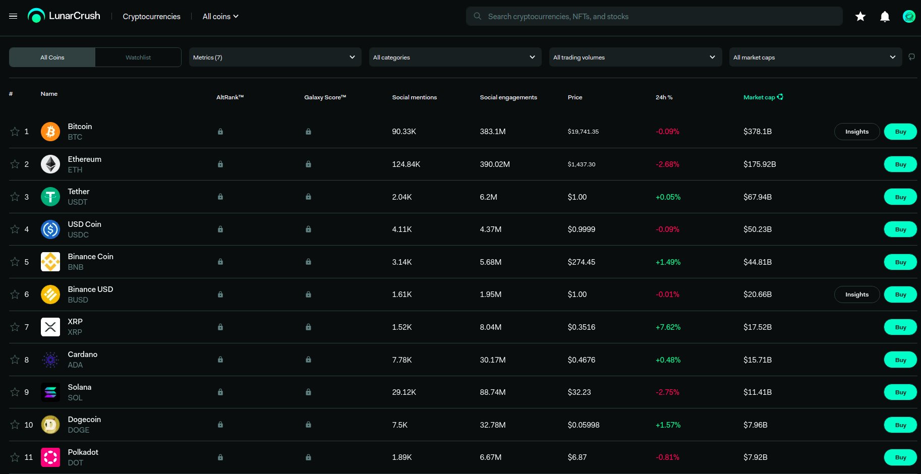Screen dimensions: 921x474
Task: Open the hamburger menu
Action: pyautogui.click(x=13, y=16)
